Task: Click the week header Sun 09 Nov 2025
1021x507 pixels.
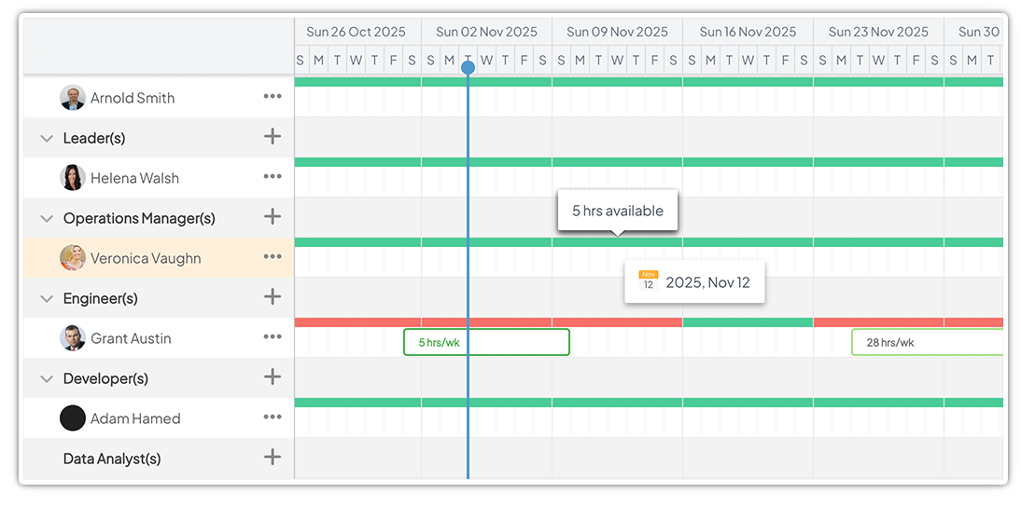Action: pos(617,32)
